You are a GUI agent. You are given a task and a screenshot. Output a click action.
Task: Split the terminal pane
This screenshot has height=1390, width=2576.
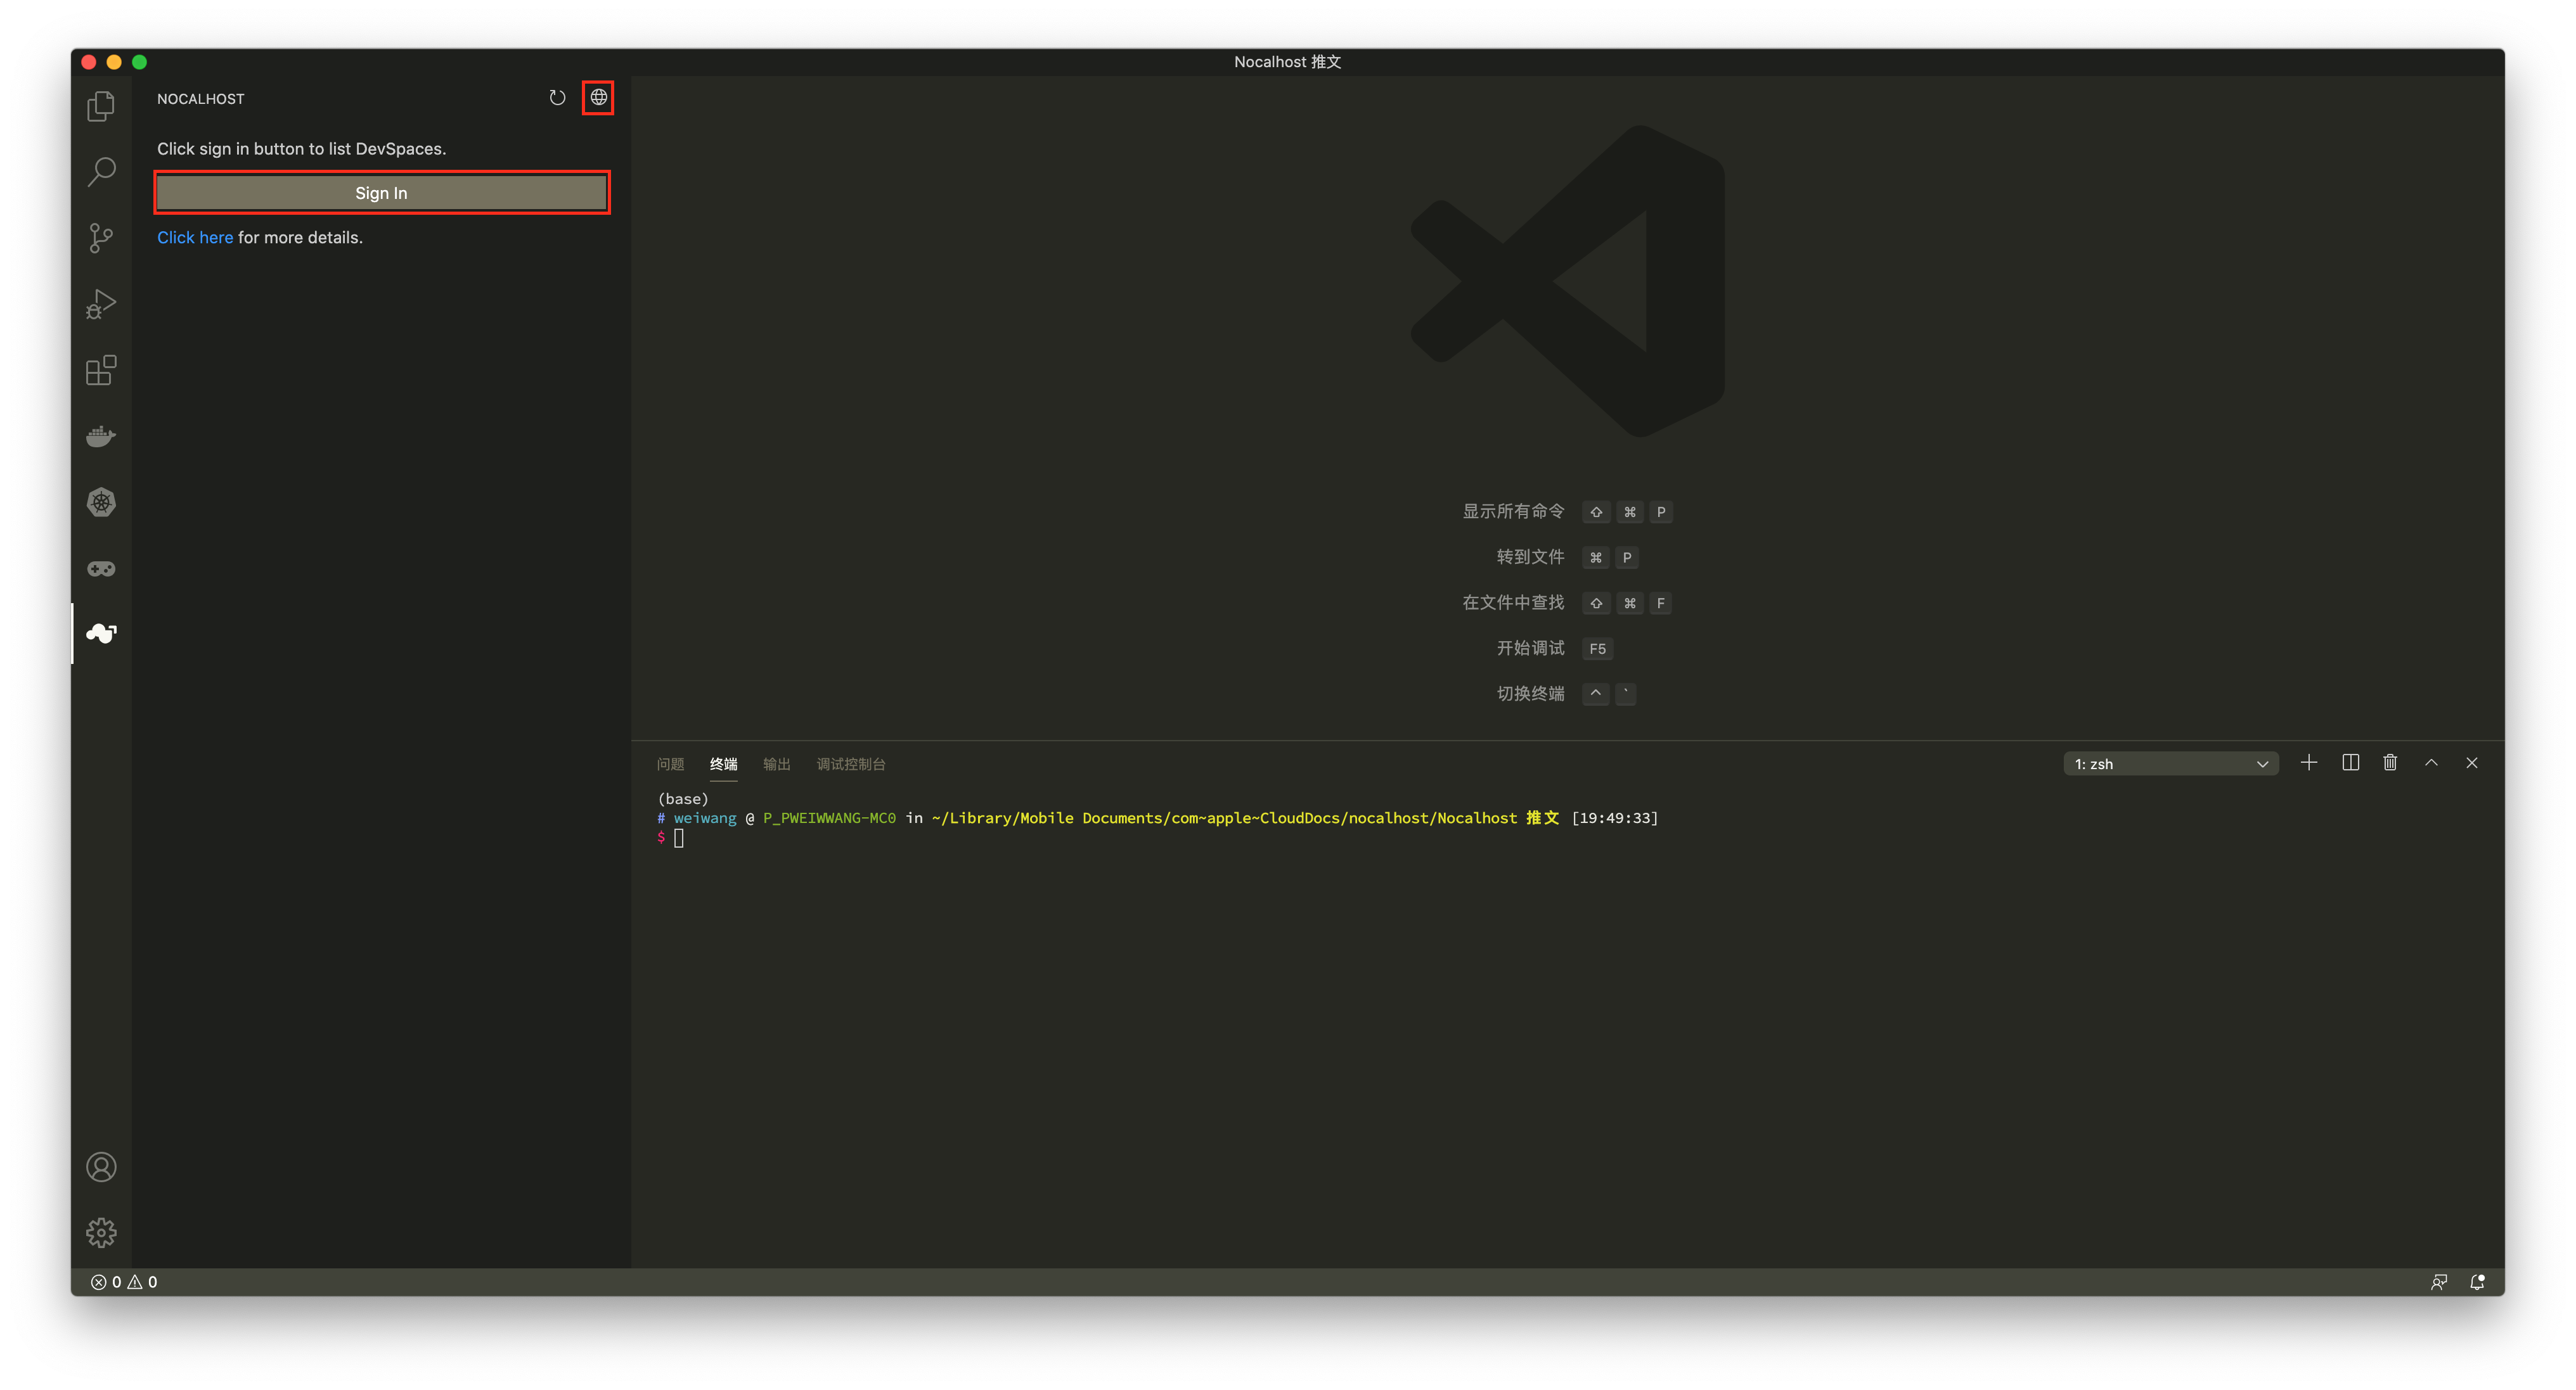[2350, 763]
